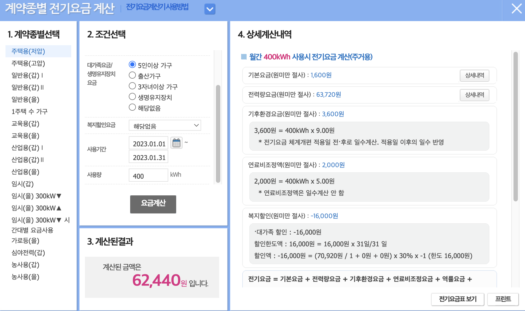
Task: Pick the 해당없음 radio option
Action: [132, 107]
